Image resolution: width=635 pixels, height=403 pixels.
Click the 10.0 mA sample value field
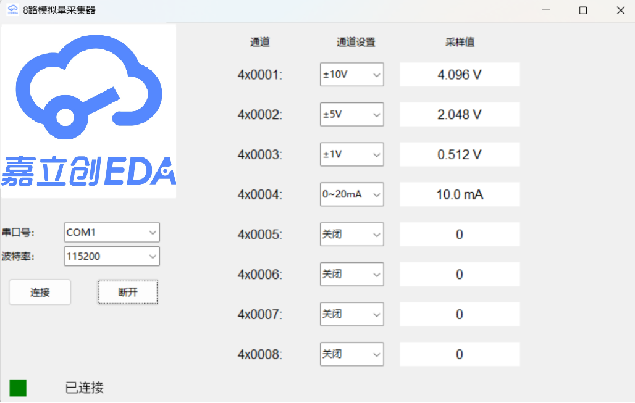(460, 194)
